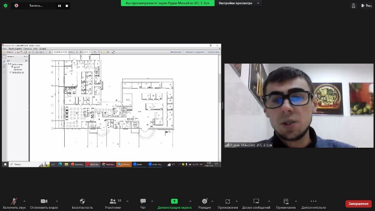Open Доски сообщений whiteboards
The image size is (375, 211).
[x=256, y=203]
